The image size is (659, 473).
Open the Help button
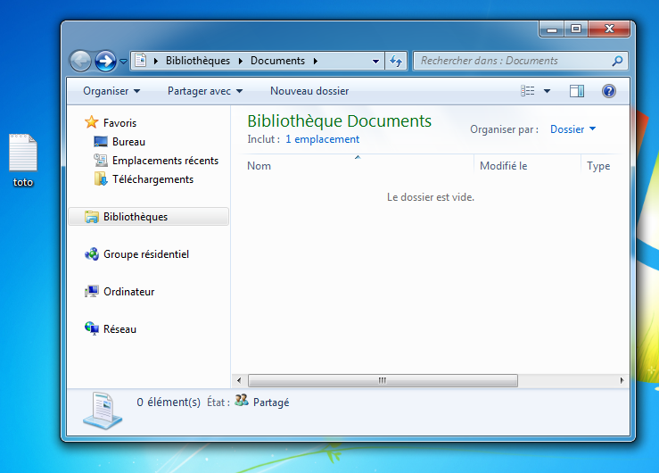pyautogui.click(x=608, y=91)
